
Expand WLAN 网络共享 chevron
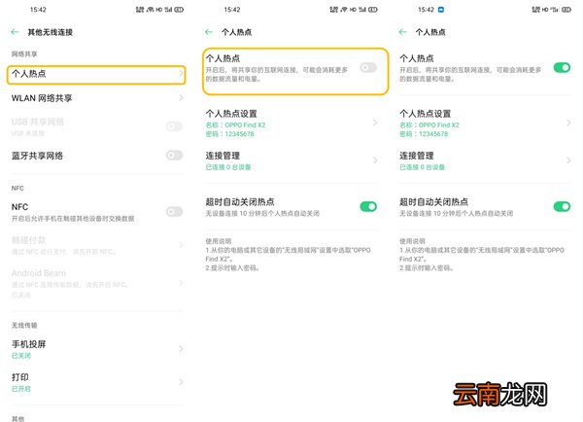[181, 98]
